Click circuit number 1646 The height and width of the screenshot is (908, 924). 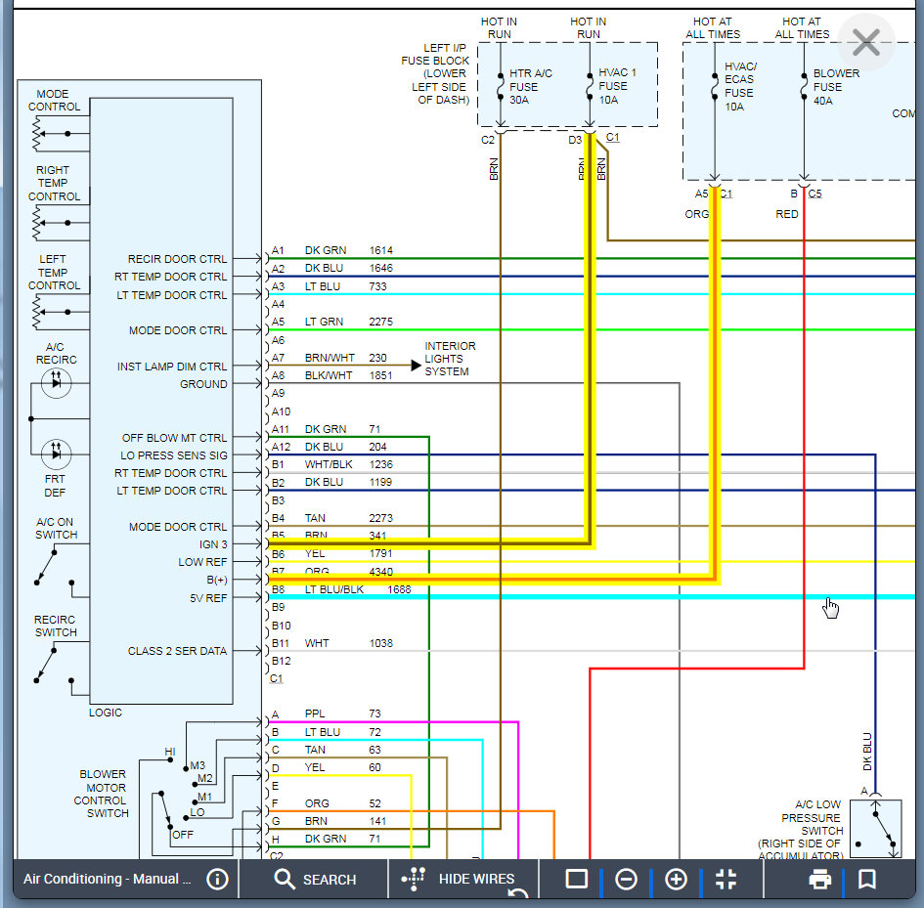click(380, 268)
